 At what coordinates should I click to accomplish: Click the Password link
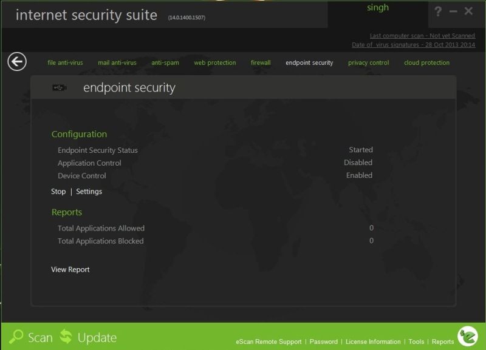(x=324, y=342)
